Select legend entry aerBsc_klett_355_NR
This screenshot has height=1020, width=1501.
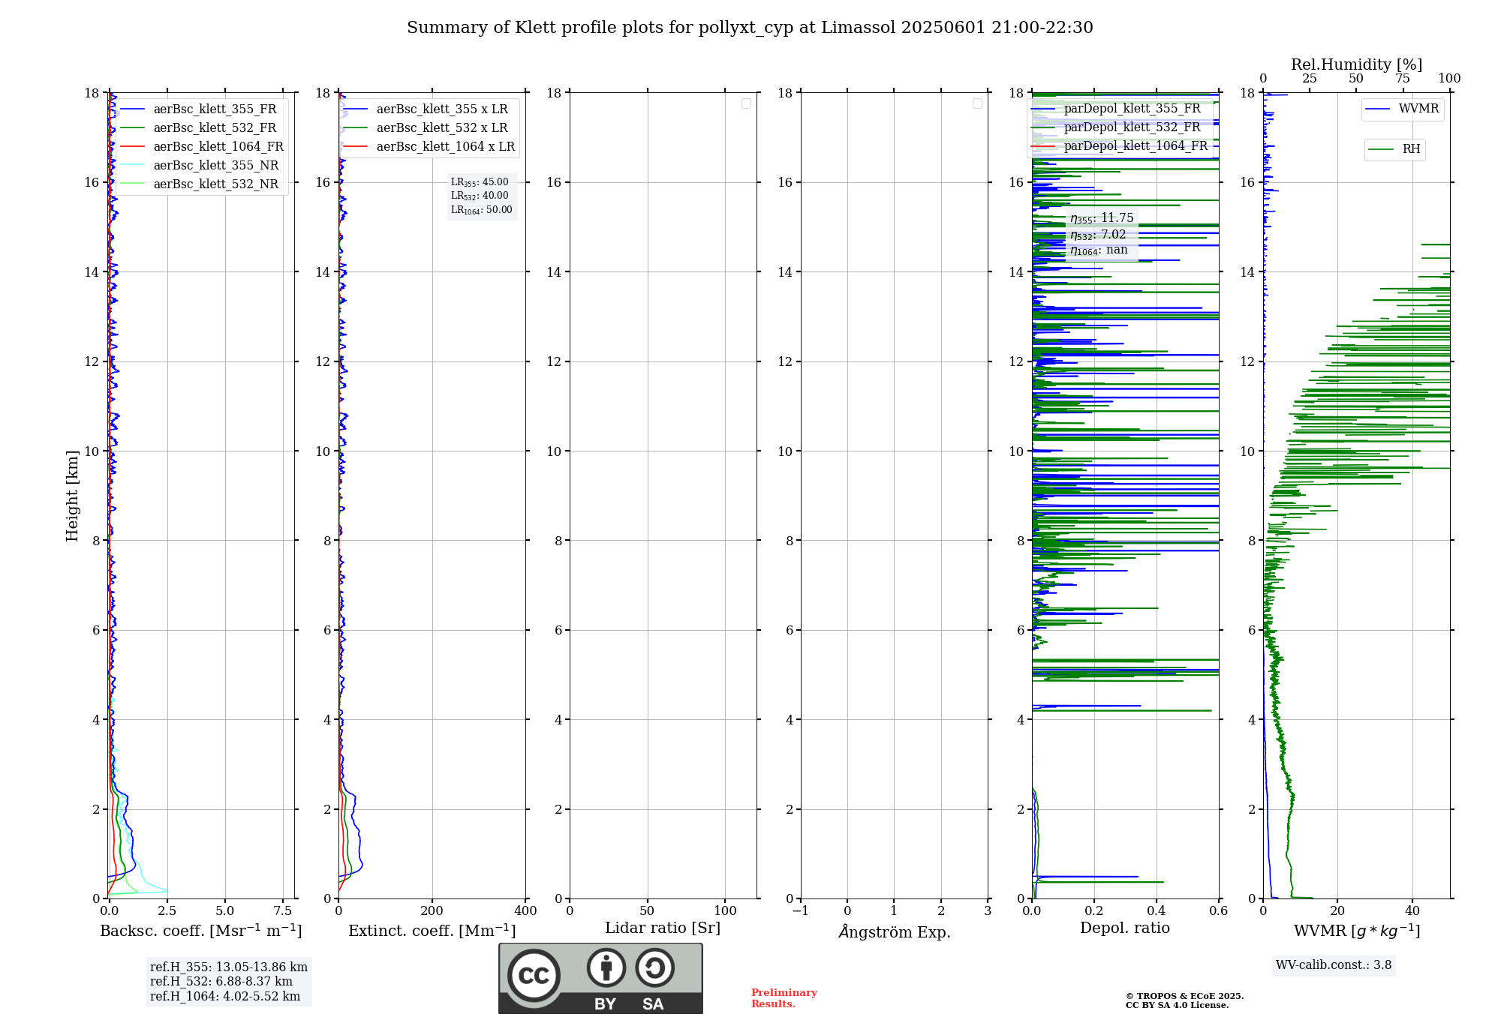pyautogui.click(x=216, y=166)
